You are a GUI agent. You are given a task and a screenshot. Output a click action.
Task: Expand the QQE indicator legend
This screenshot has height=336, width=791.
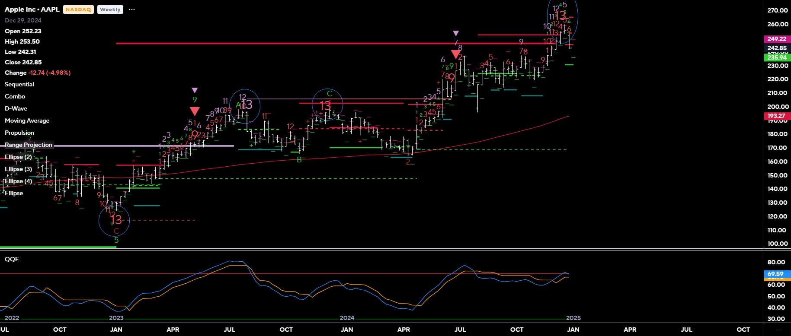click(x=12, y=259)
